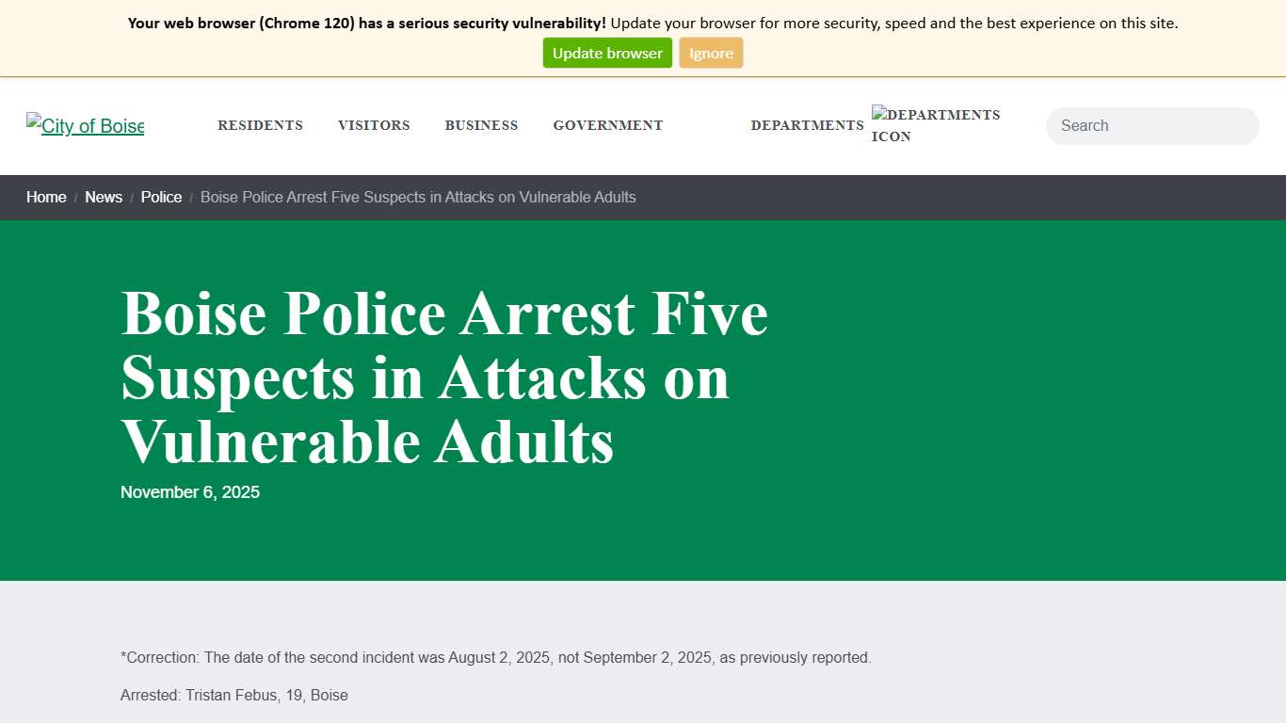1286x723 pixels.
Task: Open the Police breadcrumb link
Action: tap(161, 198)
